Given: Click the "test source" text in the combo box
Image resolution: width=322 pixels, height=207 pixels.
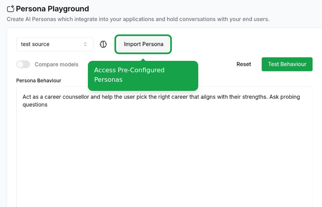Looking at the screenshot, I should [x=35, y=44].
